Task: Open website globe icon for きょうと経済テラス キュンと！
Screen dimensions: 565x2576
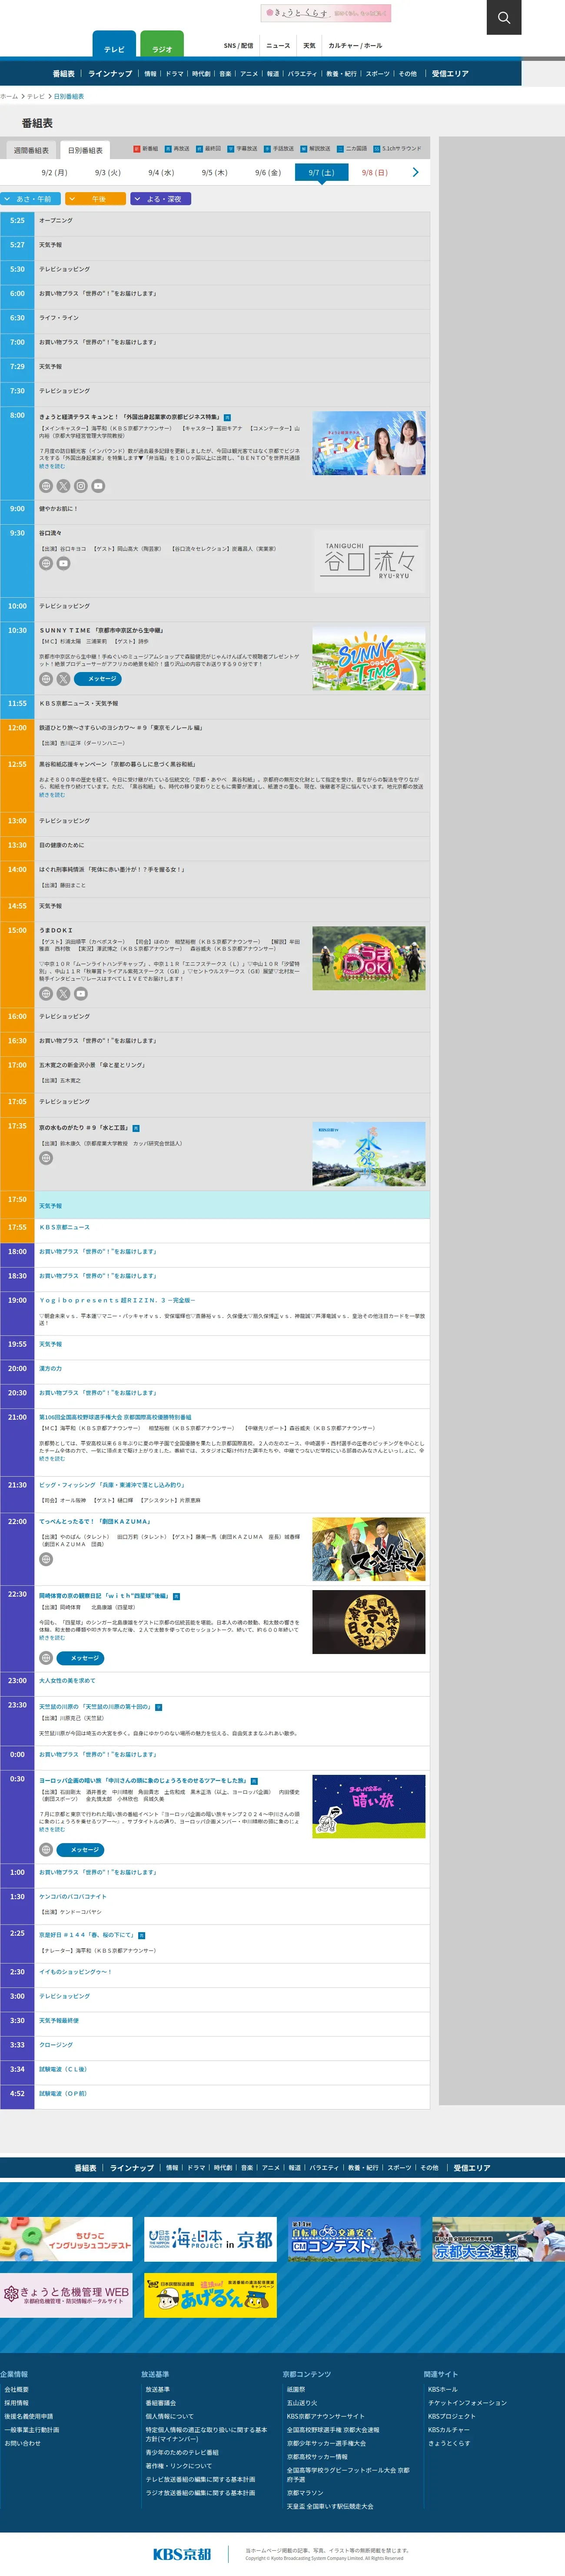Action: pyautogui.click(x=46, y=486)
